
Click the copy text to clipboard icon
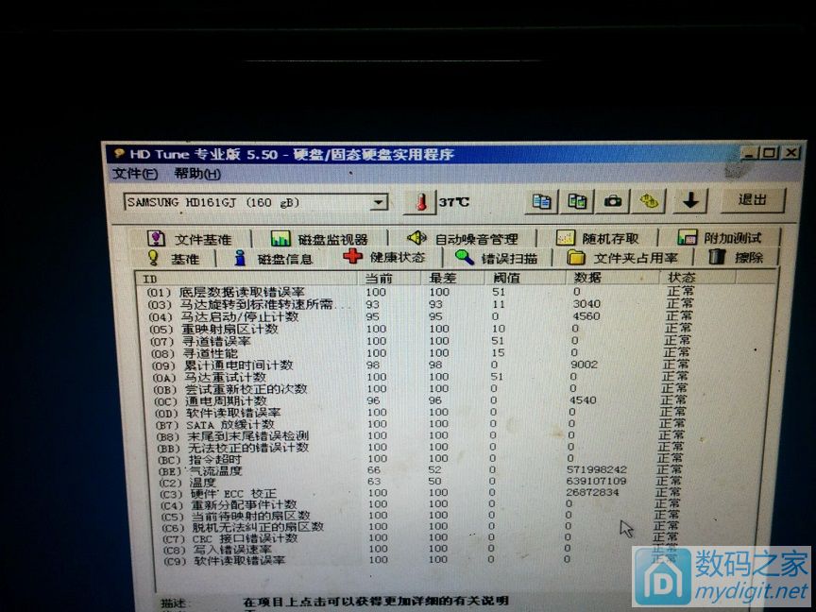click(541, 201)
